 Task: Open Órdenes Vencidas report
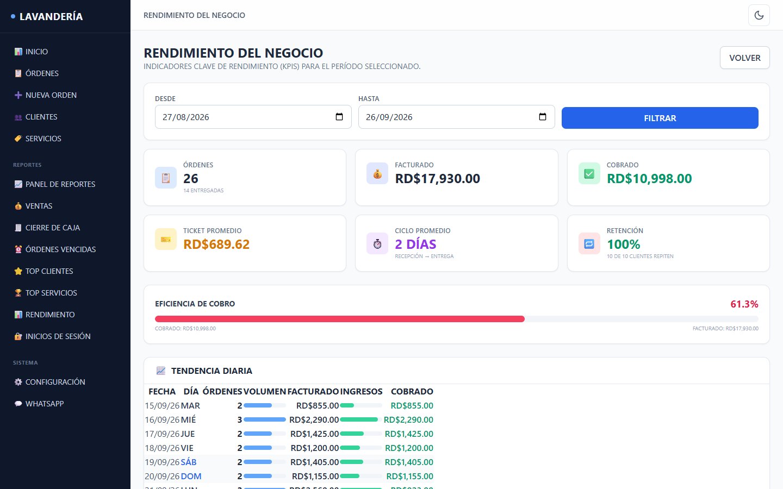point(65,249)
